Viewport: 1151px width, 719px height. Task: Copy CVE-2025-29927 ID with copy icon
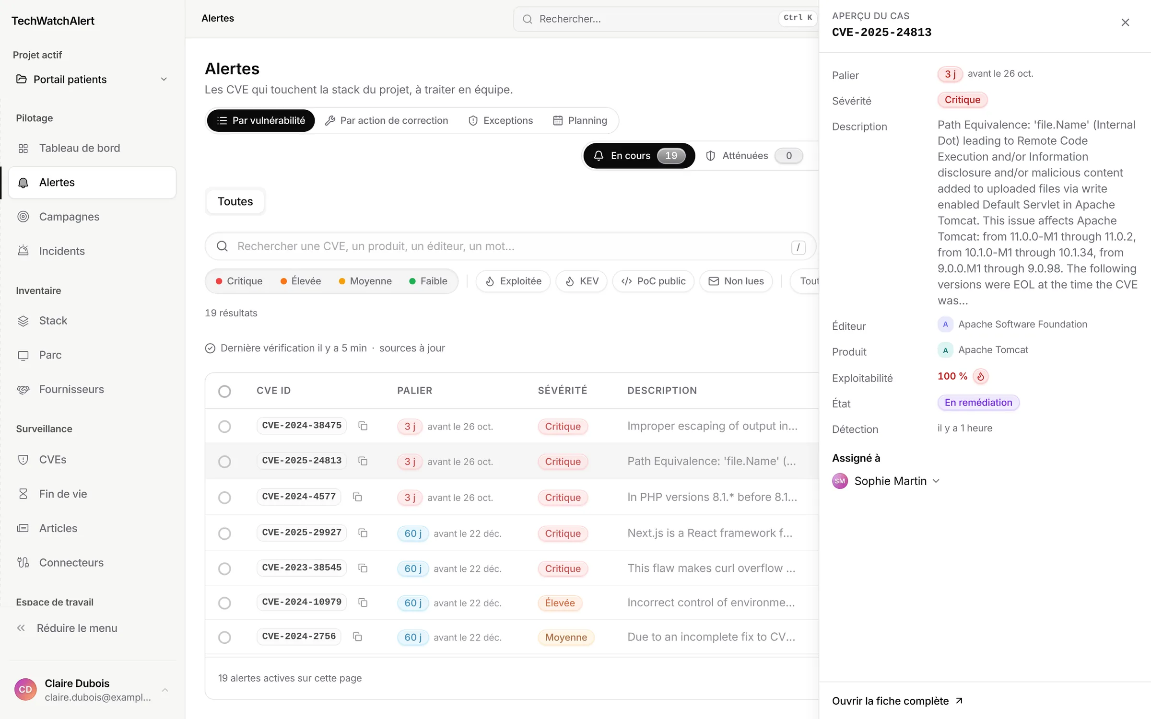click(363, 533)
